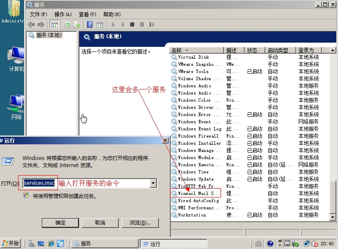Switch to 运行 taskbar button

[174, 244]
